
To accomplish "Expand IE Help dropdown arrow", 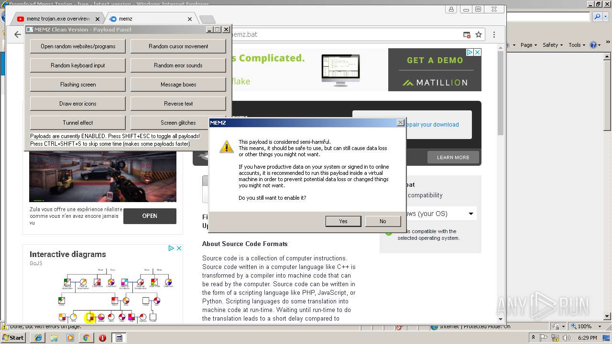I will point(599,45).
